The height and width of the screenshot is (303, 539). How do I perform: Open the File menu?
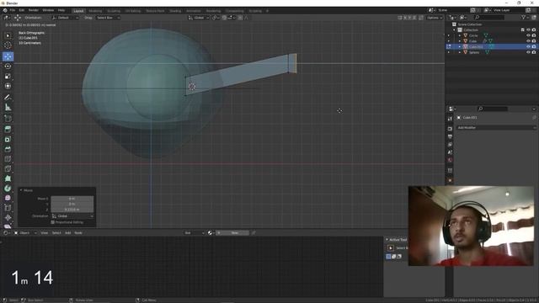click(x=13, y=10)
